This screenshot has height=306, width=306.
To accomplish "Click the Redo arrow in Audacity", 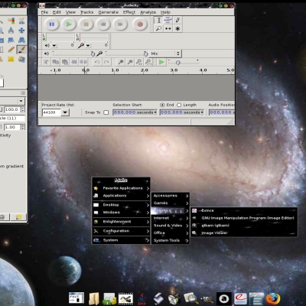I will [106, 62].
